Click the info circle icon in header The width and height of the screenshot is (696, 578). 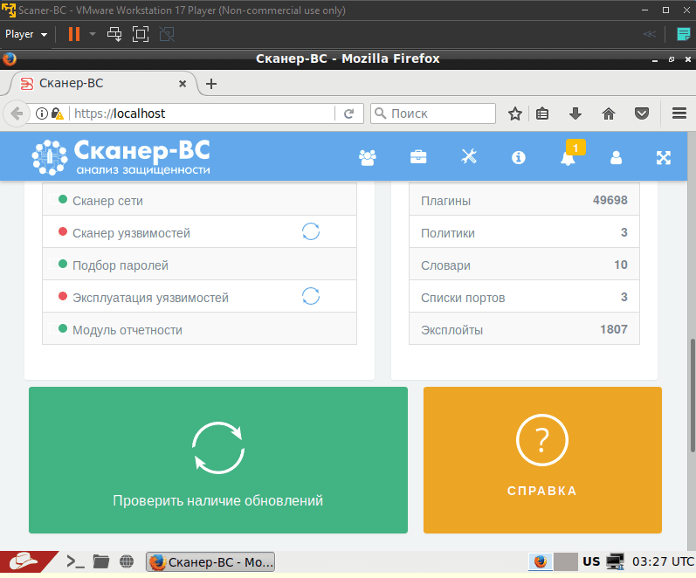point(519,157)
